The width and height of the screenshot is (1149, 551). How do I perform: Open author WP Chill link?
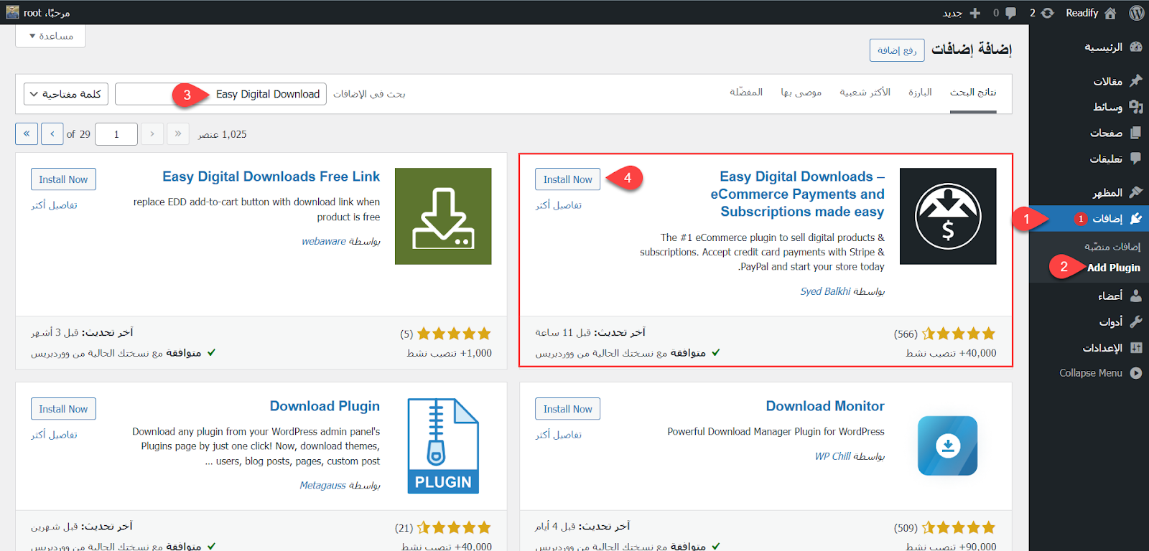832,456
